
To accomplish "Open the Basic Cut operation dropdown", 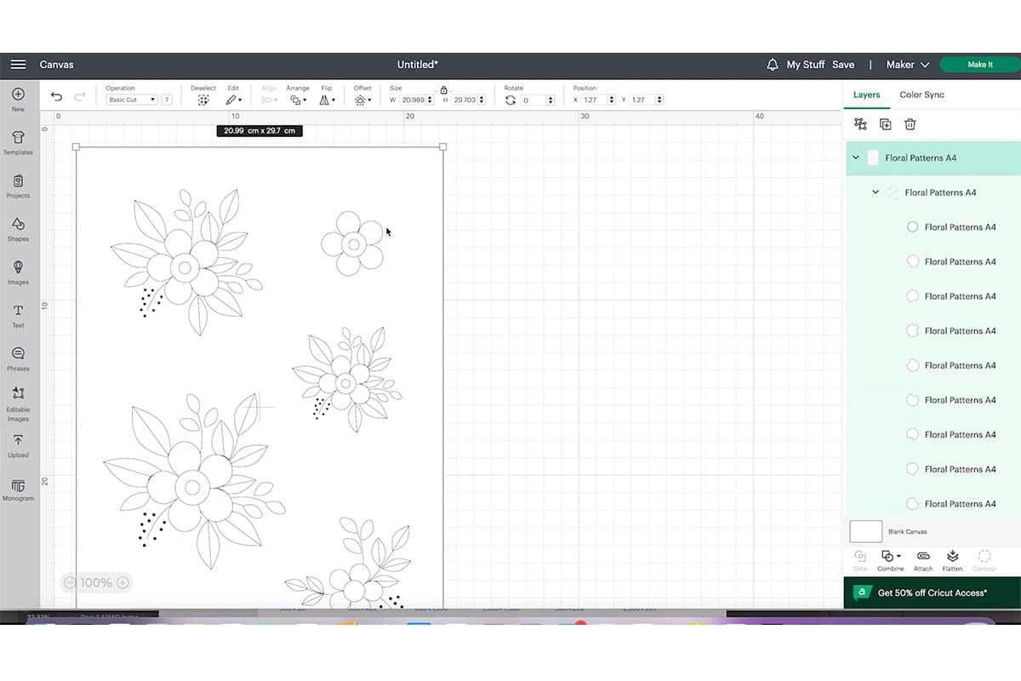I will (132, 100).
